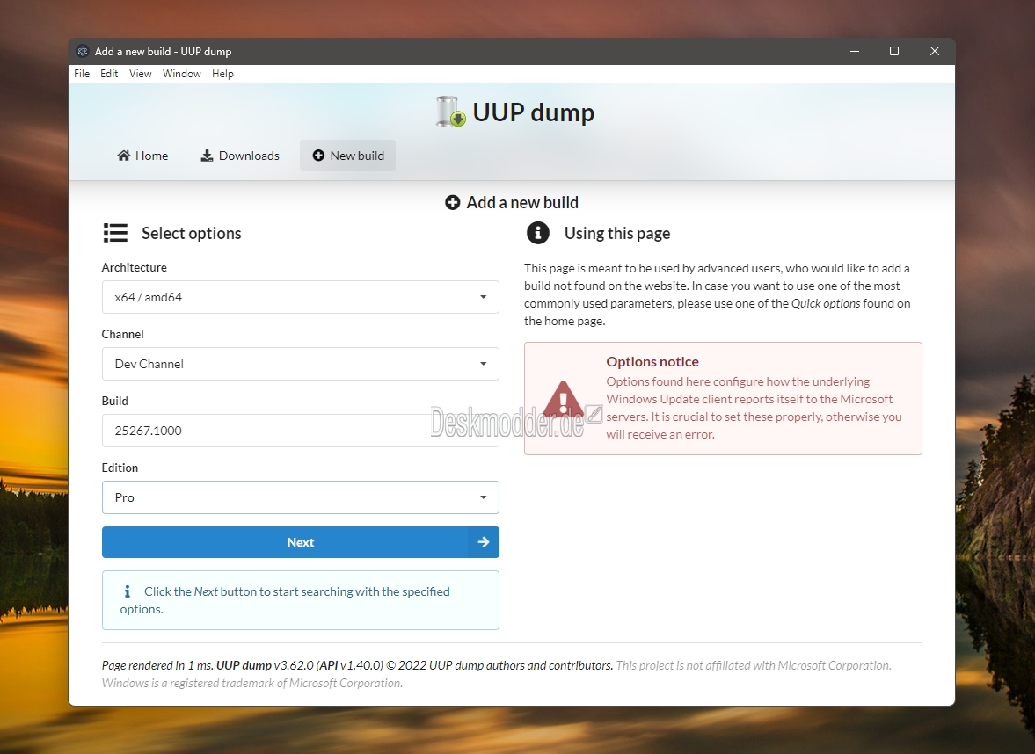Open the File menu

click(82, 74)
